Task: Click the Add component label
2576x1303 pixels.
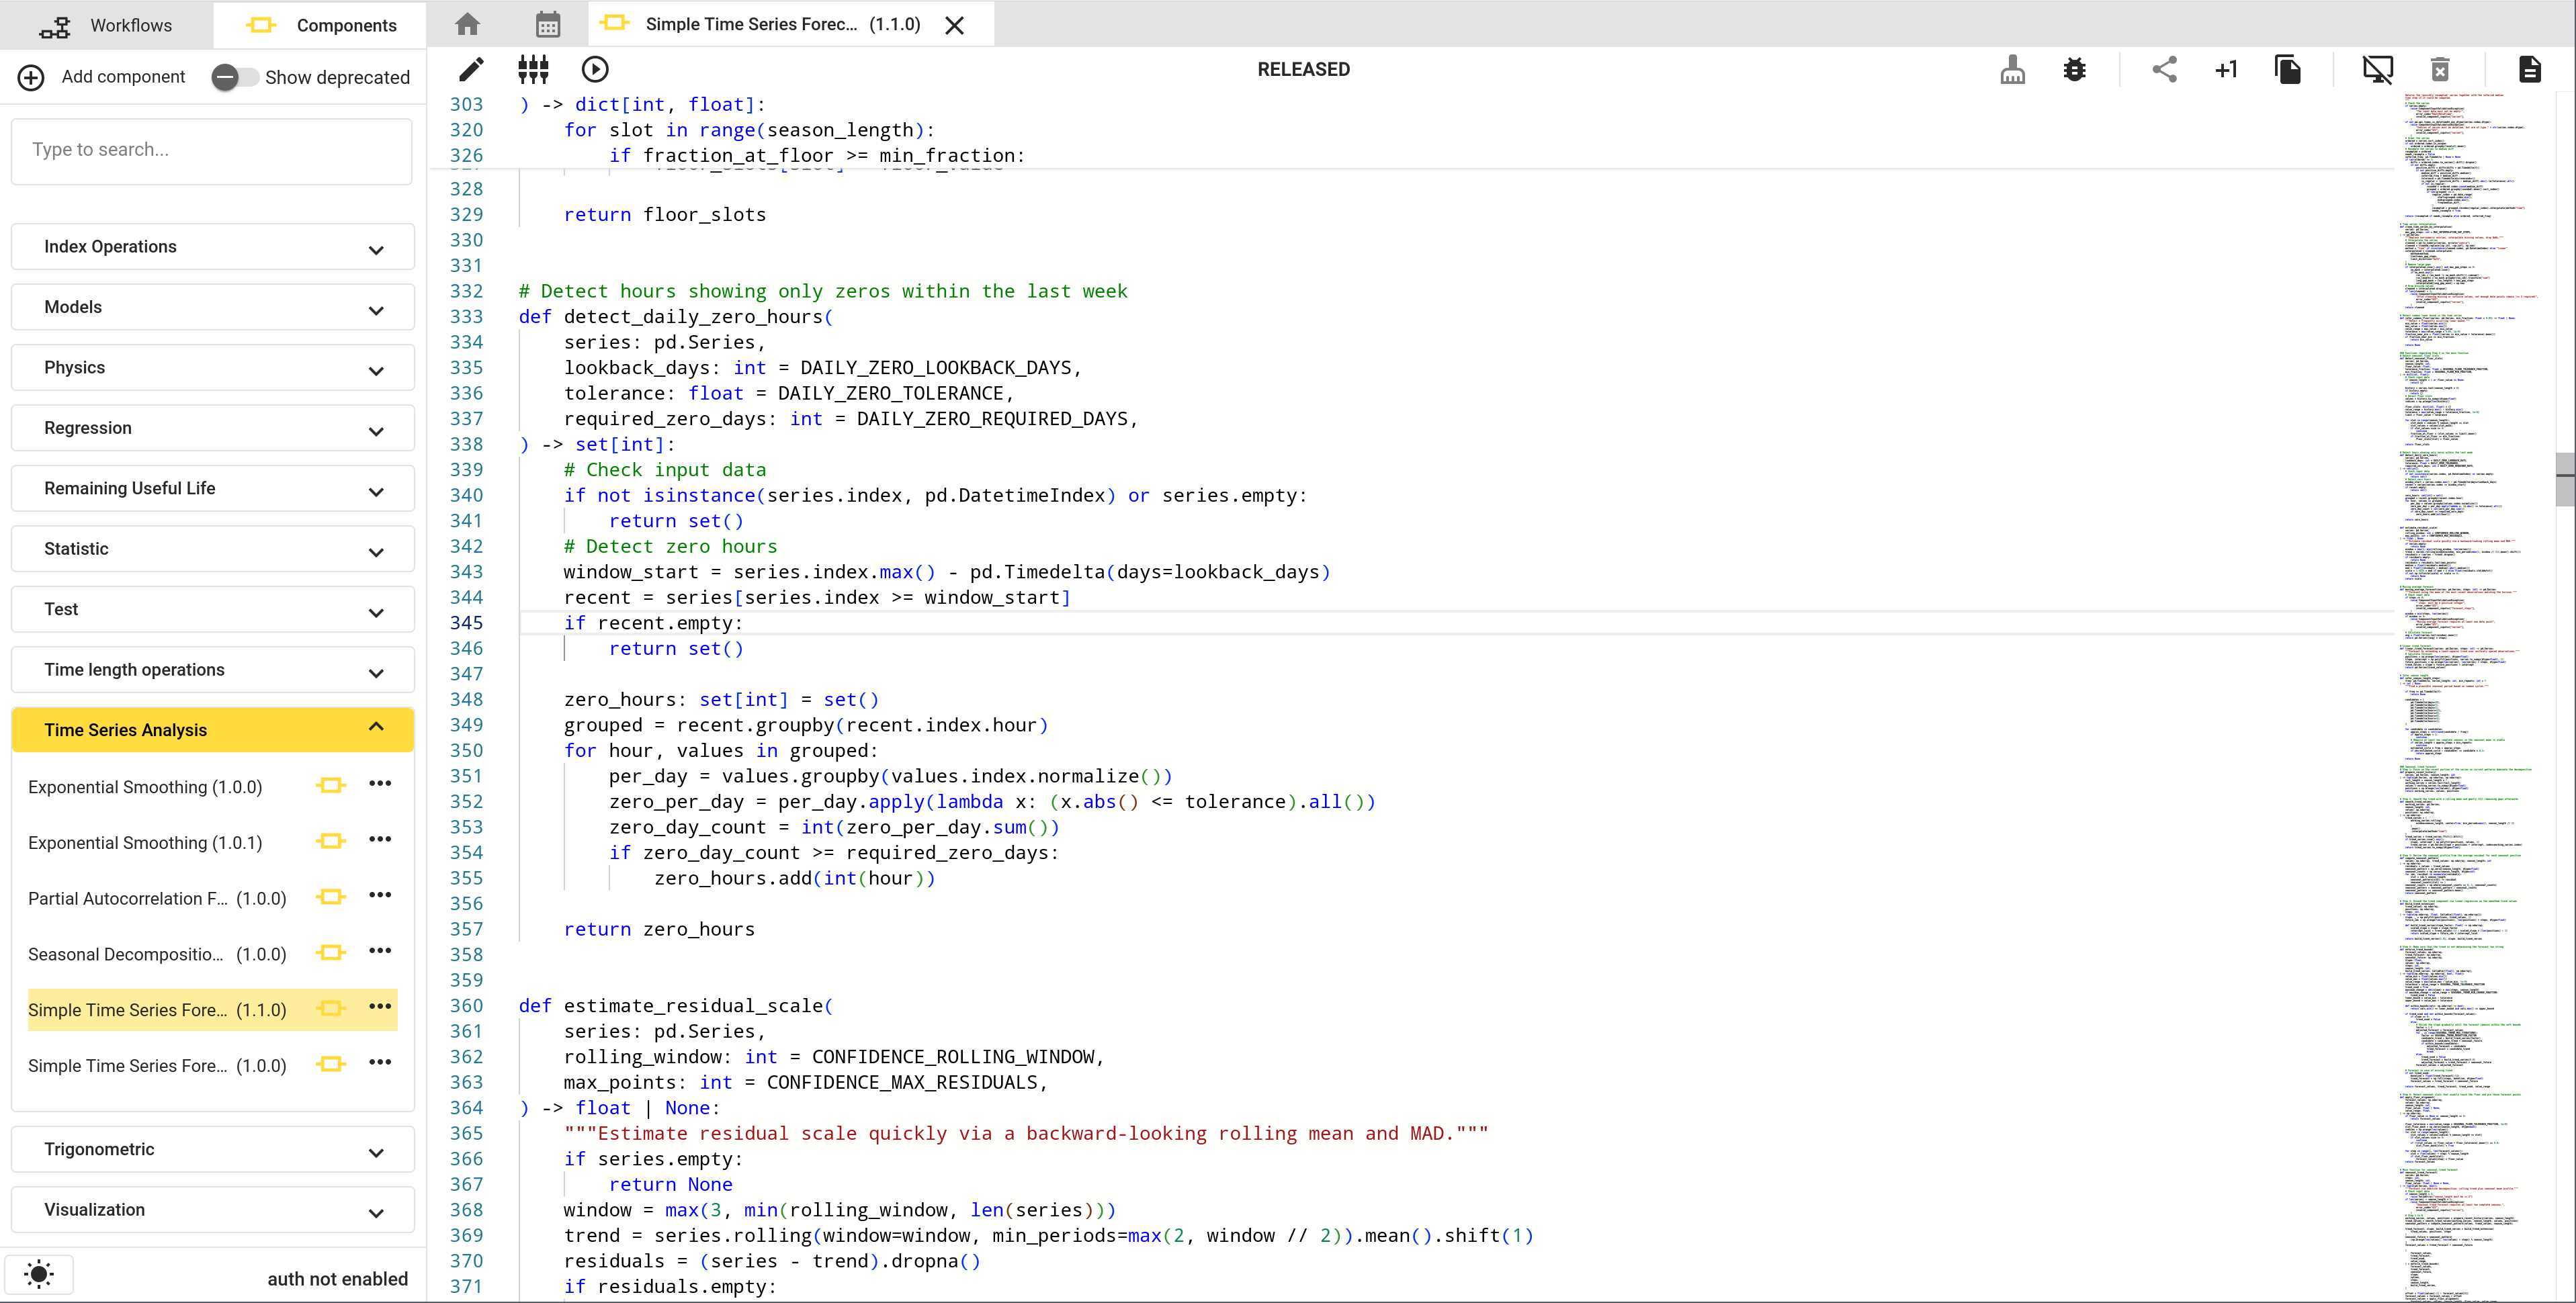Action: (x=123, y=77)
